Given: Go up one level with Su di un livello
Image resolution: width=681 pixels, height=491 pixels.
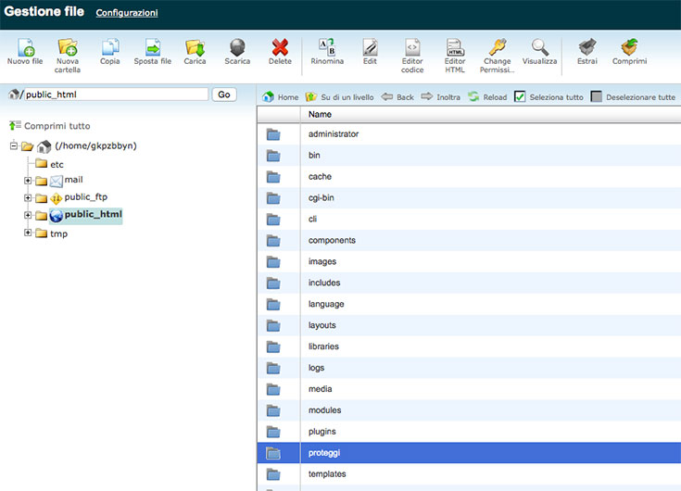Looking at the screenshot, I should [x=339, y=97].
